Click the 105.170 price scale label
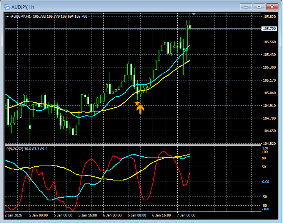This screenshot has width=283, height=223. [269, 80]
